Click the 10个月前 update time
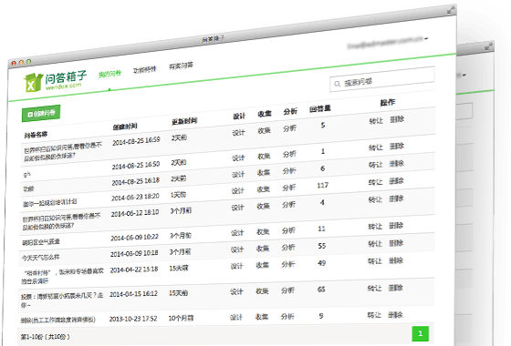The width and height of the screenshot is (511, 346). 181,318
